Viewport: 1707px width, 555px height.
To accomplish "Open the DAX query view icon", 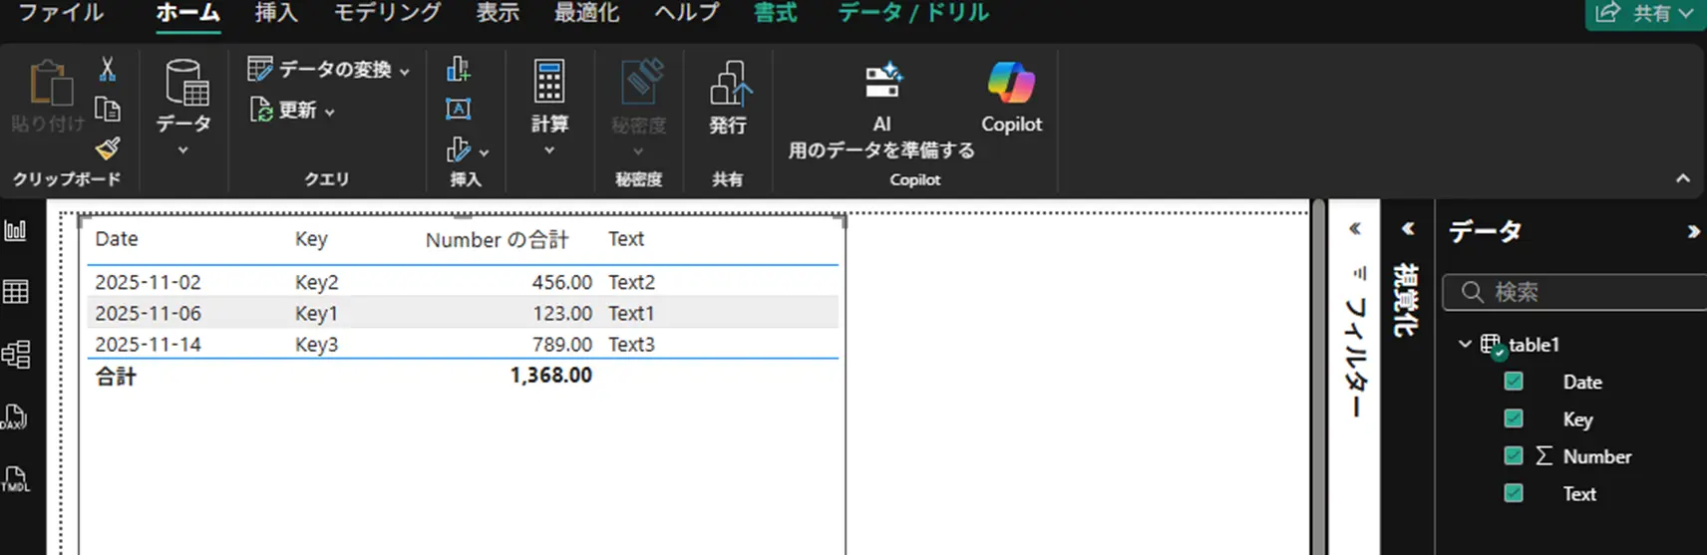I will pos(16,416).
